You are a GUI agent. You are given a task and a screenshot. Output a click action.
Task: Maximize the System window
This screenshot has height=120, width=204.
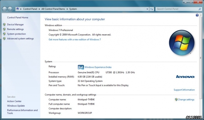click(191, 2)
